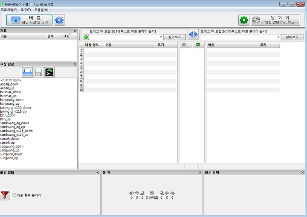Click right grid 크기 column header
The height and width of the screenshot is (217, 307).
pyautogui.click(x=269, y=45)
